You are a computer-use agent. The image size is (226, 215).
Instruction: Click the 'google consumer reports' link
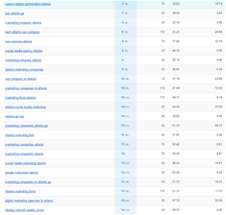(22, 173)
